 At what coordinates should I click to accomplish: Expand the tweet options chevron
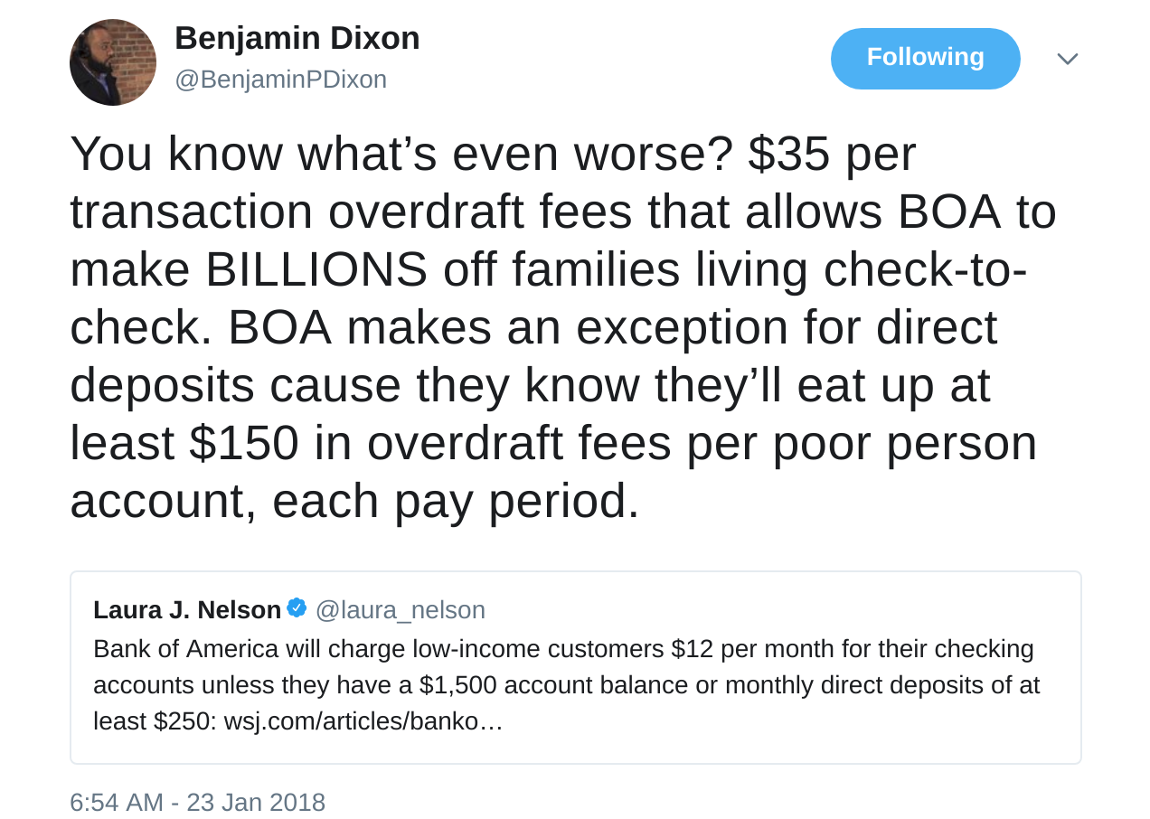pos(1067,59)
